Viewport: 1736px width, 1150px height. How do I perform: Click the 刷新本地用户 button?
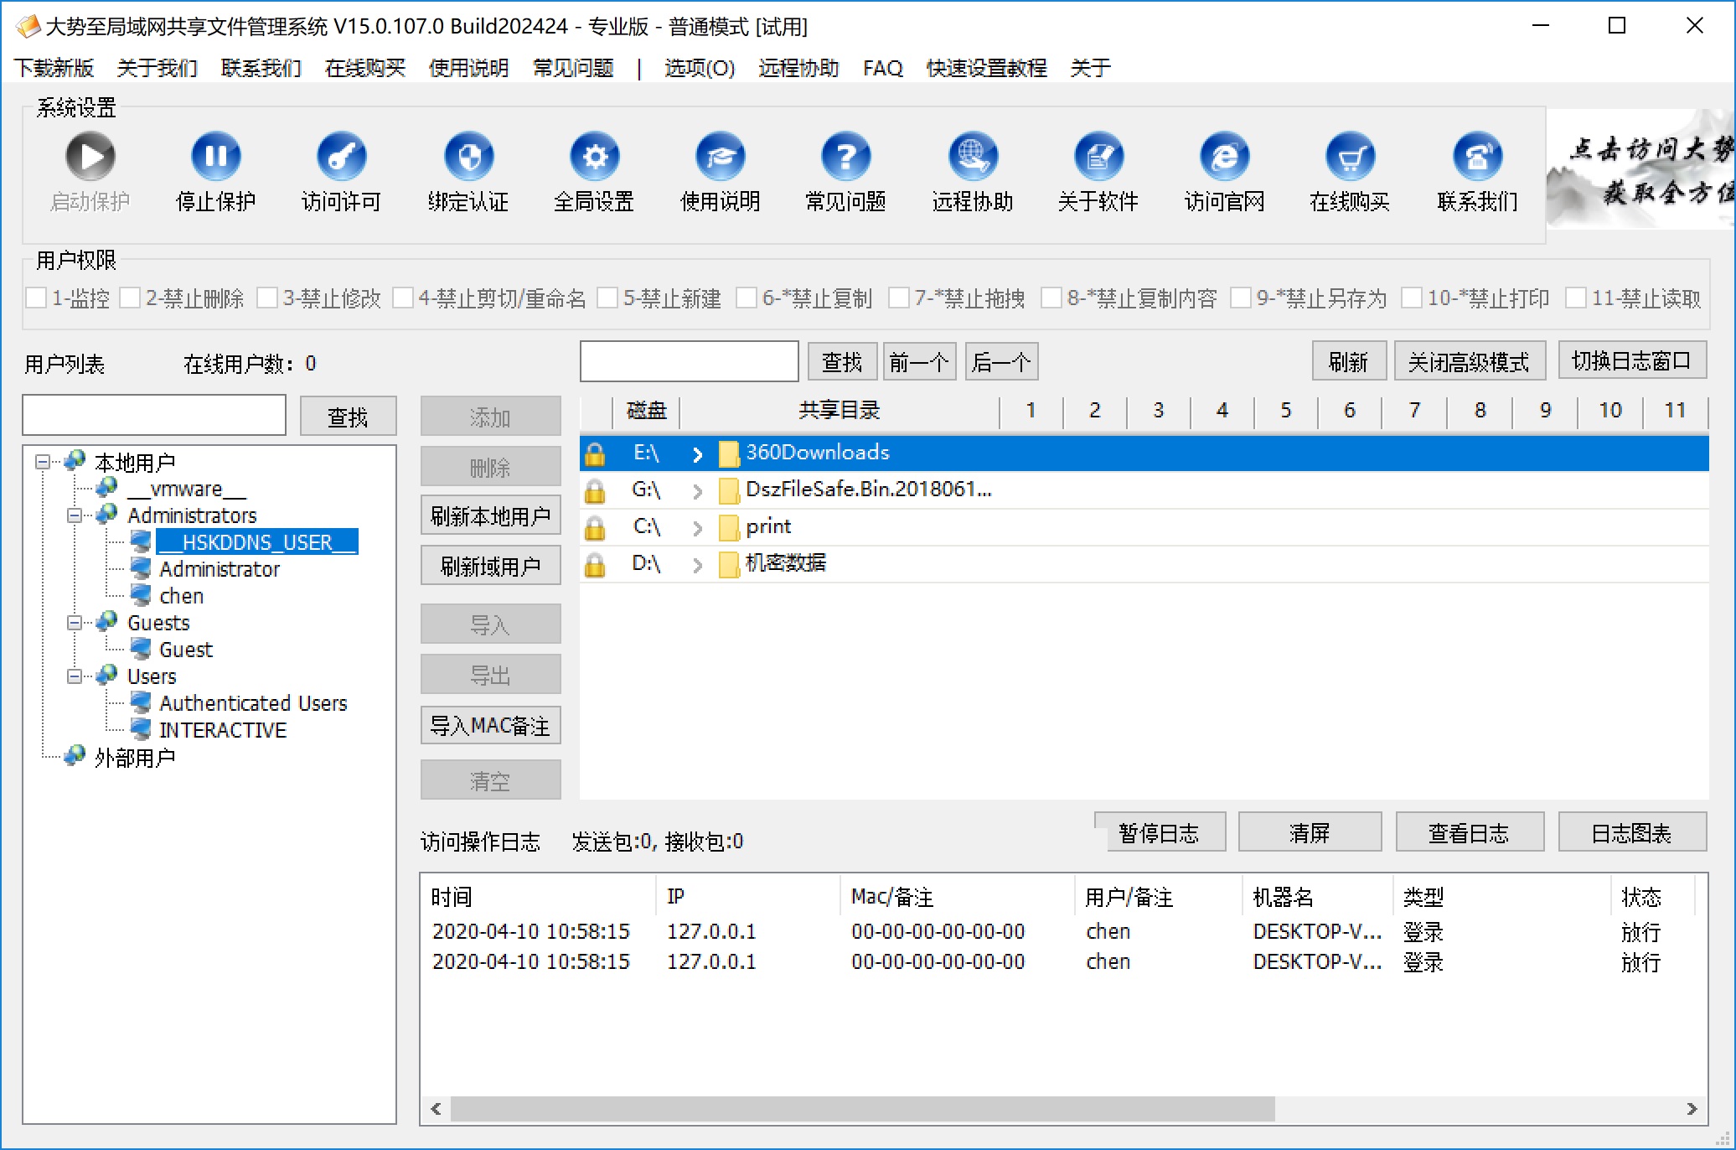pyautogui.click(x=490, y=516)
